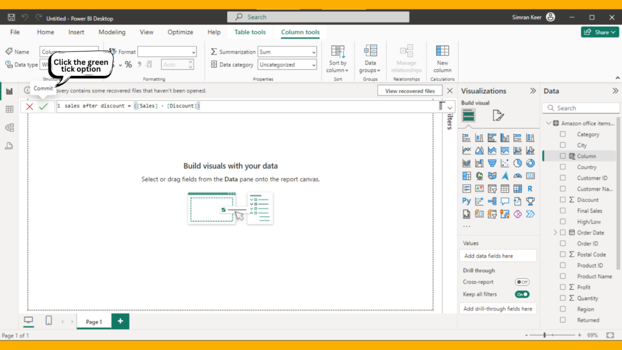
Task: Open Report view in the left sidebar
Action: pos(10,91)
